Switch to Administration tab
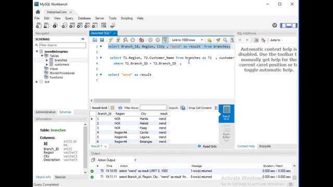333x187 pixels. (45, 112)
